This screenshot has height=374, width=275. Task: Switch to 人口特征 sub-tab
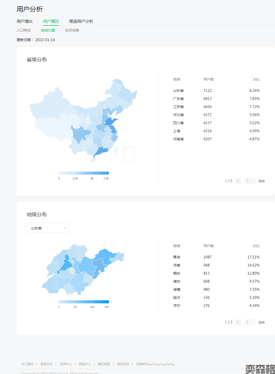click(24, 30)
